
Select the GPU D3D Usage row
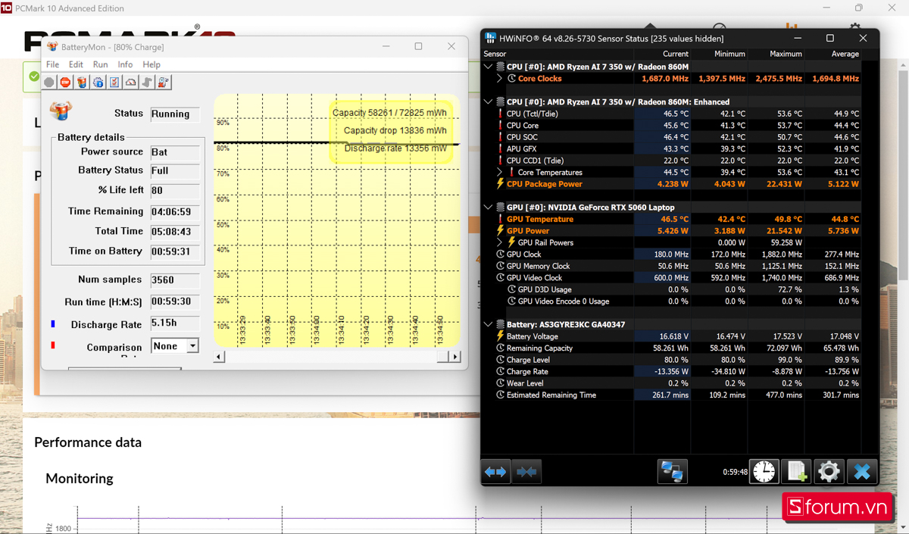(x=679, y=289)
